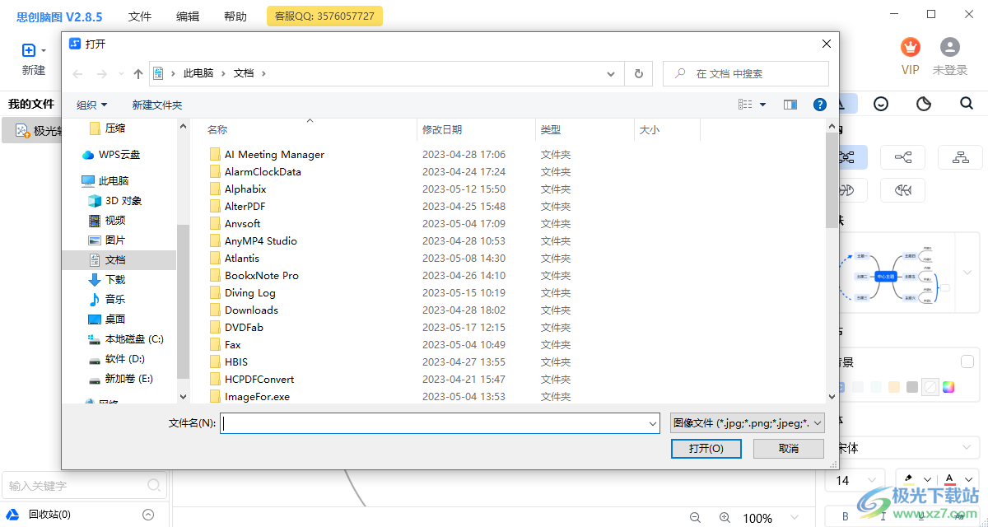The image size is (988, 527).
Task: Click the highlighter color icon
Action: click(909, 478)
